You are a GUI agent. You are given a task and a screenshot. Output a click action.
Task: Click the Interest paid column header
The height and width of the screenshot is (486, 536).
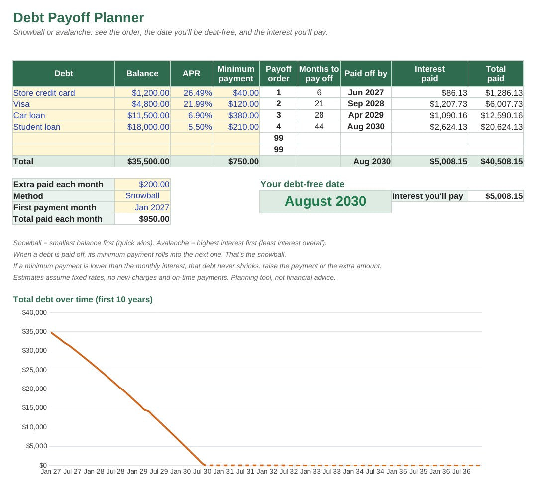429,74
